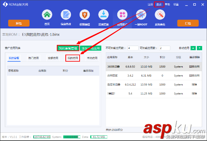Click the points cell 1500
This screenshot has height=141, width=207.
(162, 67)
